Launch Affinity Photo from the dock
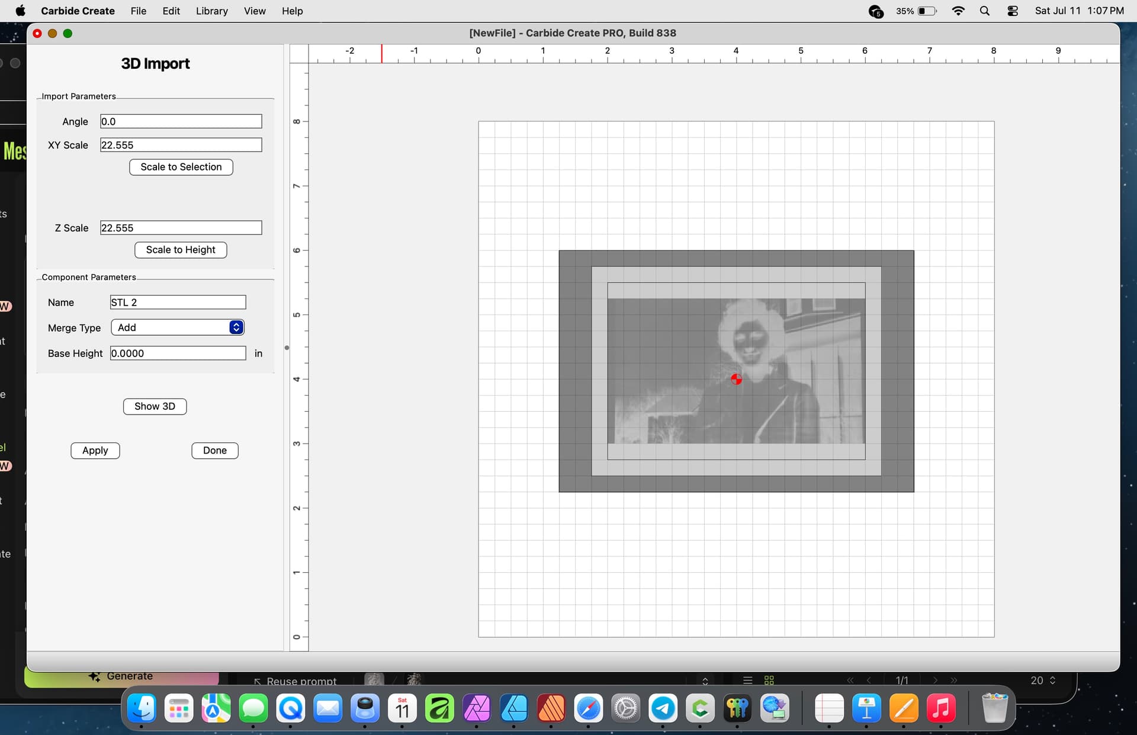The image size is (1137, 735). pyautogui.click(x=477, y=708)
